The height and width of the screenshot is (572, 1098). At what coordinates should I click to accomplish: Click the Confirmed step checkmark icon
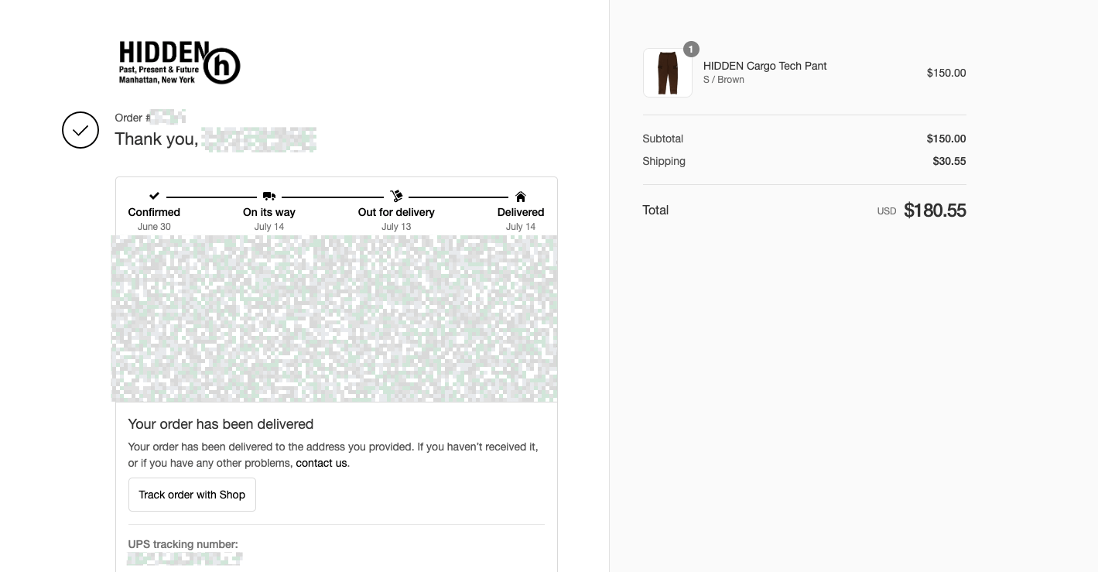(154, 196)
